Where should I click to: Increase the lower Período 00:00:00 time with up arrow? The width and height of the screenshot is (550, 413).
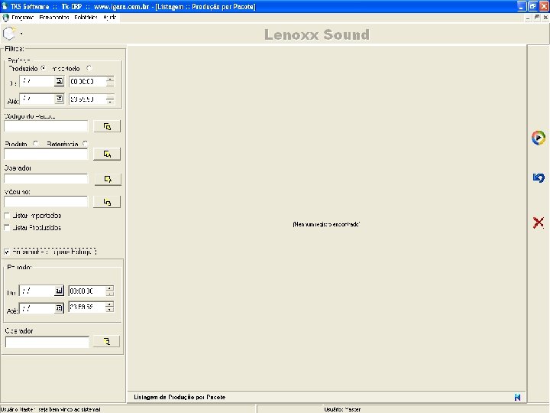coord(110,288)
